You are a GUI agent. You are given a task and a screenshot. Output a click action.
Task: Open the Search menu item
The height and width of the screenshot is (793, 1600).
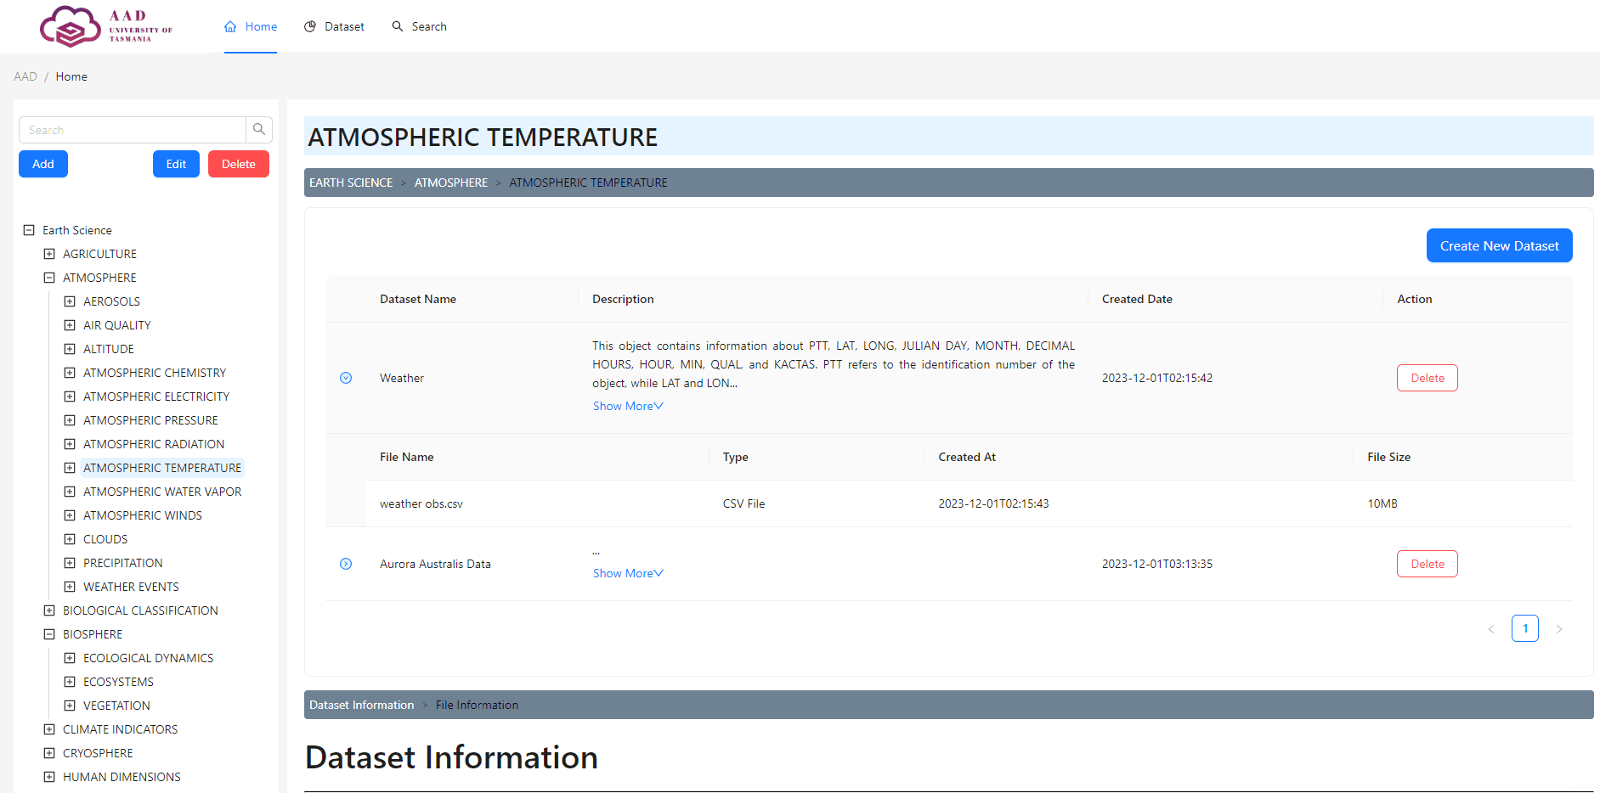[x=419, y=26]
